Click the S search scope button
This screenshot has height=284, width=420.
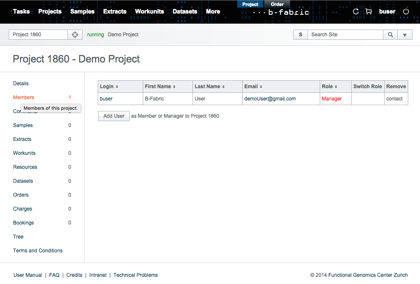click(300, 35)
